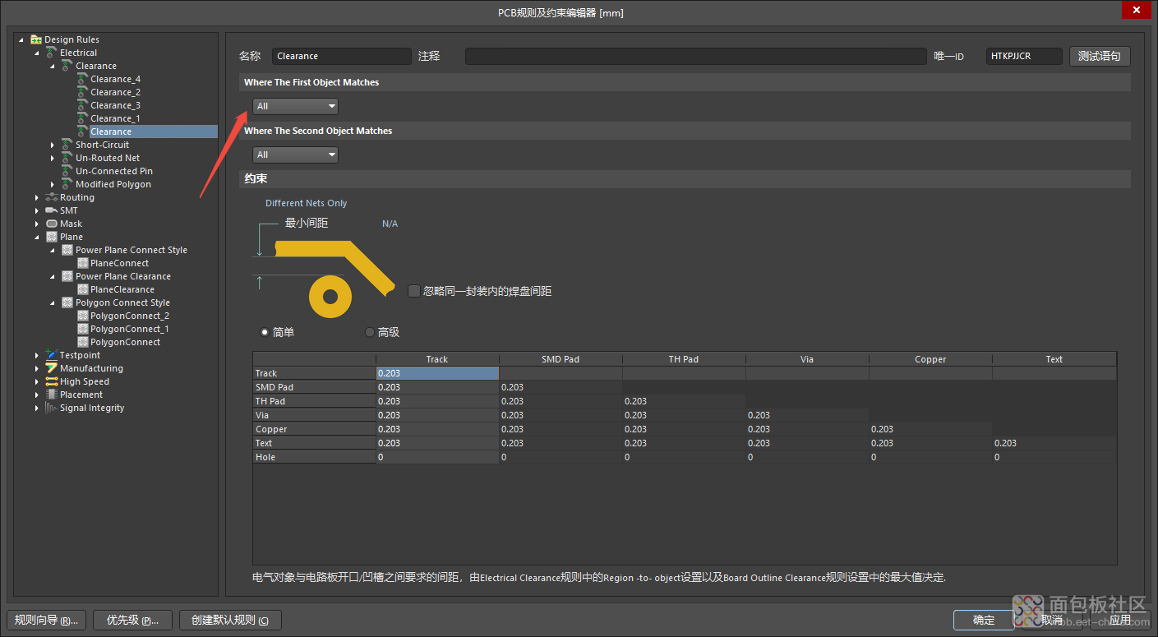Screen dimensions: 1158x637
Task: Click the SMT Pad column header
Action: [x=561, y=359]
